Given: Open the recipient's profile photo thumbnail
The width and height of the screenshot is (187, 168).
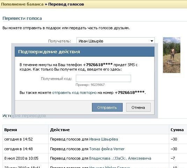Looking at the screenshot, I should (x=172, y=55).
